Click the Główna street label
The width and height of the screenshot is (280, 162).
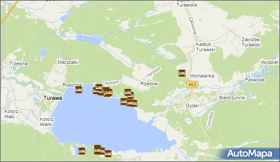pyautogui.click(x=193, y=26)
